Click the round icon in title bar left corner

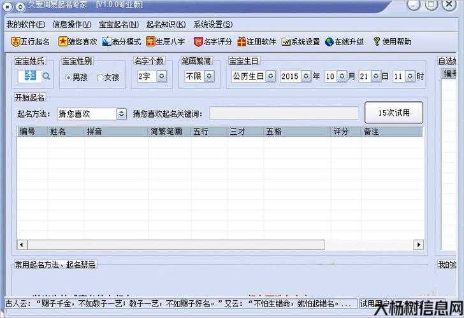(x=8, y=6)
